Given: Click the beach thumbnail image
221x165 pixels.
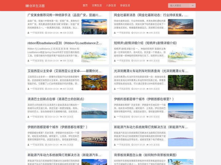Looking at the screenshot, I should [x=180, y=111].
